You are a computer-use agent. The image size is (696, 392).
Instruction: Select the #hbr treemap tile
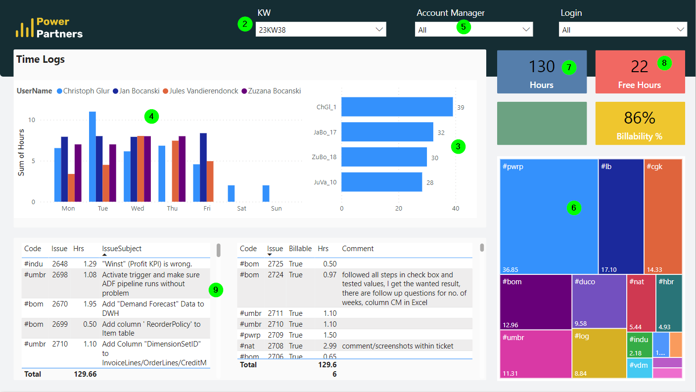[x=669, y=303]
